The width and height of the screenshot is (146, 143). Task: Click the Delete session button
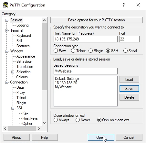[x=129, y=97]
